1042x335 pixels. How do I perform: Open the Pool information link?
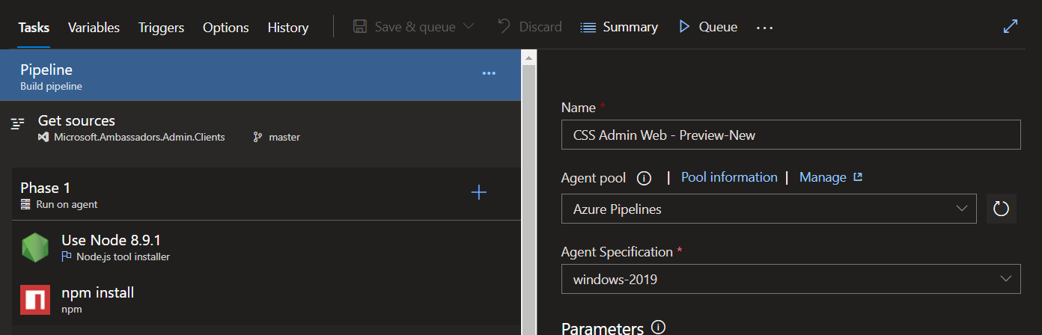729,177
